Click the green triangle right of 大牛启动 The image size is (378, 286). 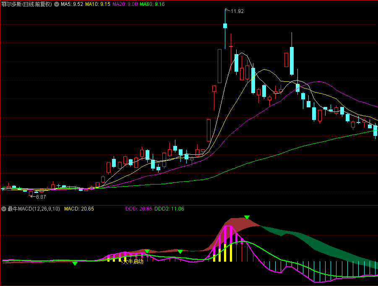[x=180, y=252]
